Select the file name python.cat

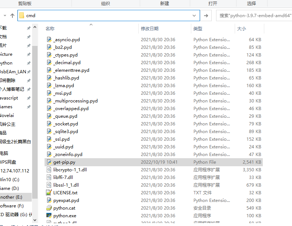click(x=64, y=208)
